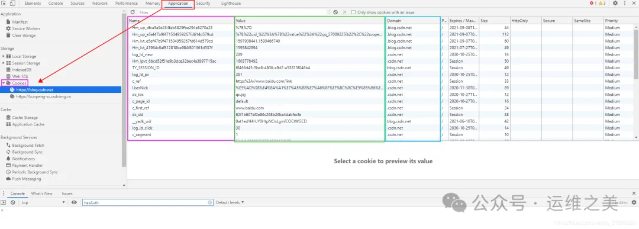The image size is (639, 229).
Task: Switch to the Performance tab
Action: pyautogui.click(x=127, y=4)
